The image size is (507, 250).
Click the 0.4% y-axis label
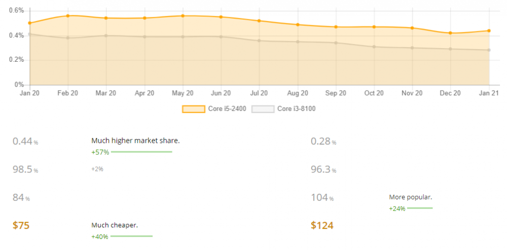[x=17, y=36]
